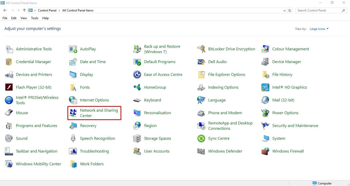This screenshot has width=350, height=186.
Task: Open the Phone and Modem link
Action: 225,113
